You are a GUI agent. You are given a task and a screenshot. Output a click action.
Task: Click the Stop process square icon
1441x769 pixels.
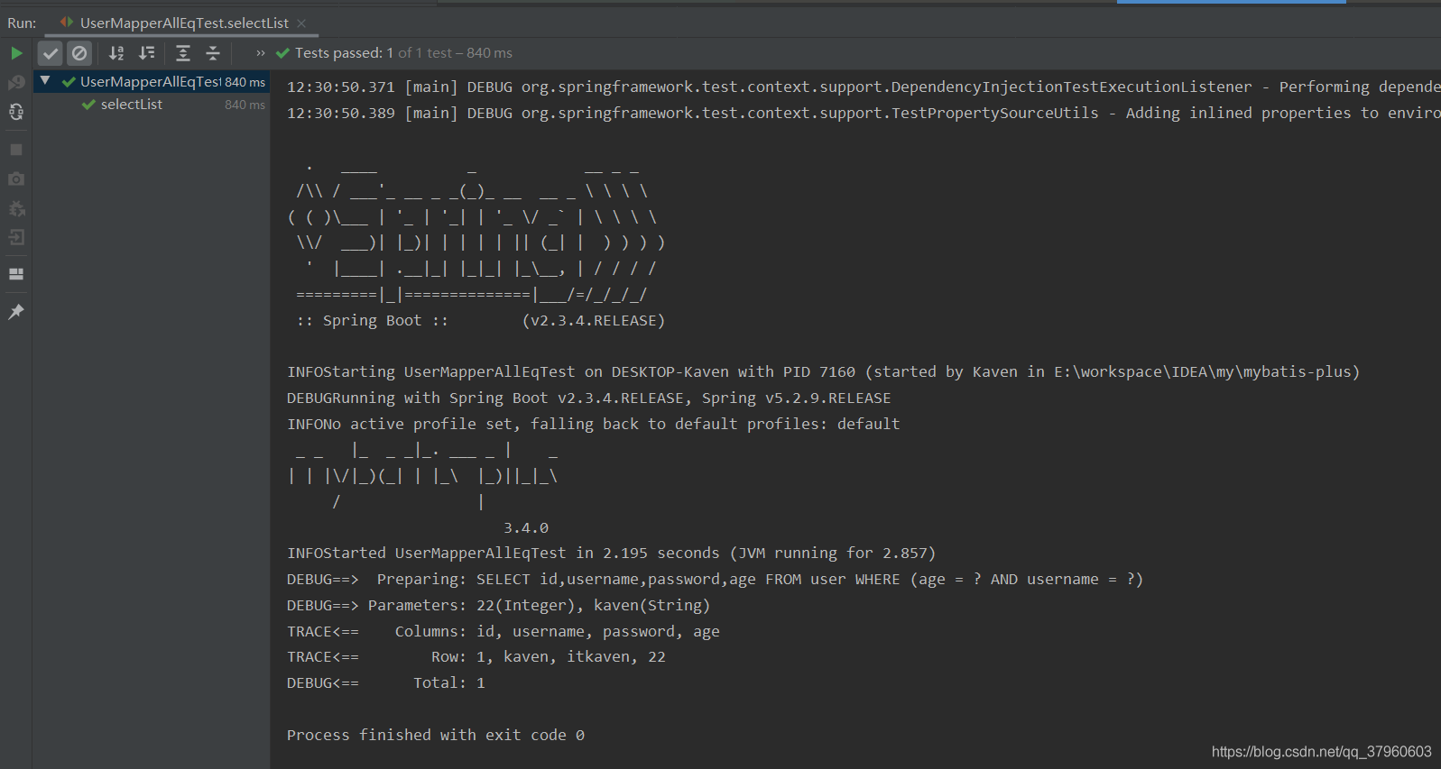pos(16,150)
